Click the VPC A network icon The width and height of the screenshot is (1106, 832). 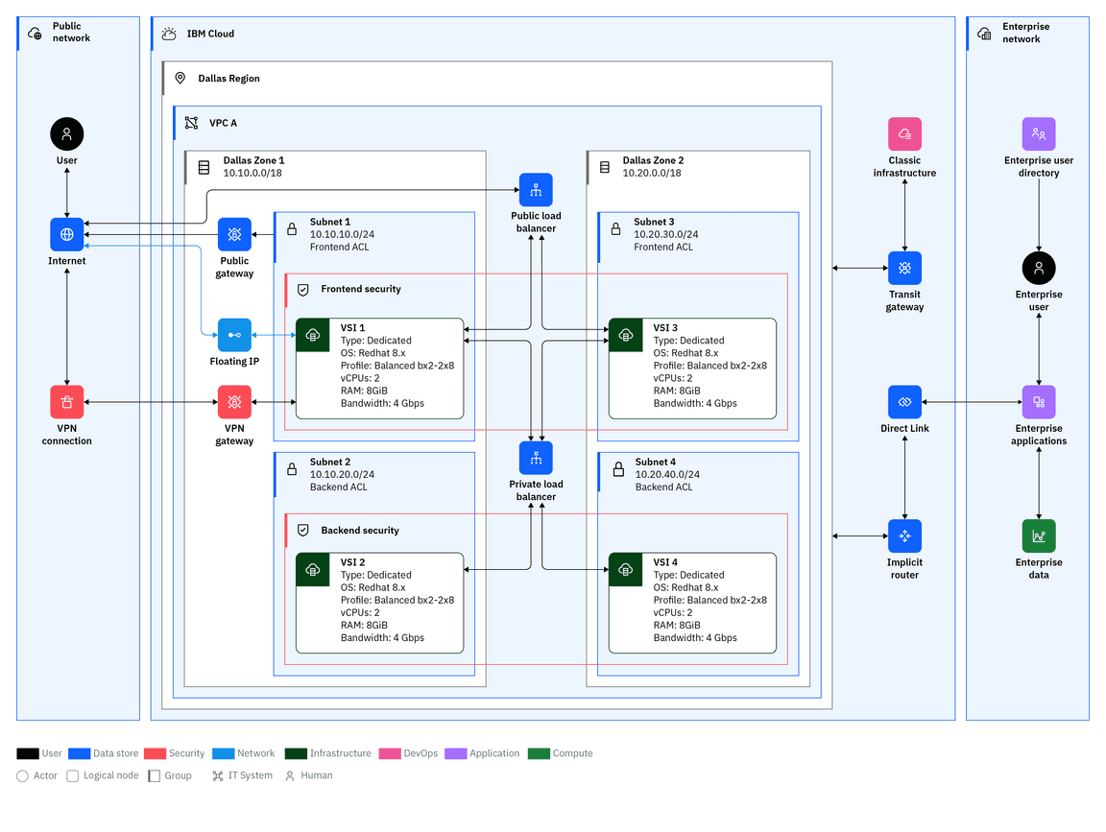(191, 123)
